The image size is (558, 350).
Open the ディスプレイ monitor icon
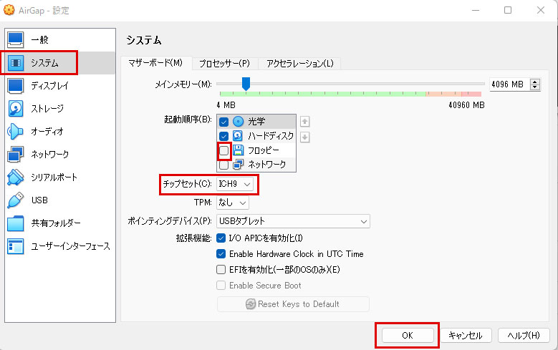pyautogui.click(x=15, y=86)
